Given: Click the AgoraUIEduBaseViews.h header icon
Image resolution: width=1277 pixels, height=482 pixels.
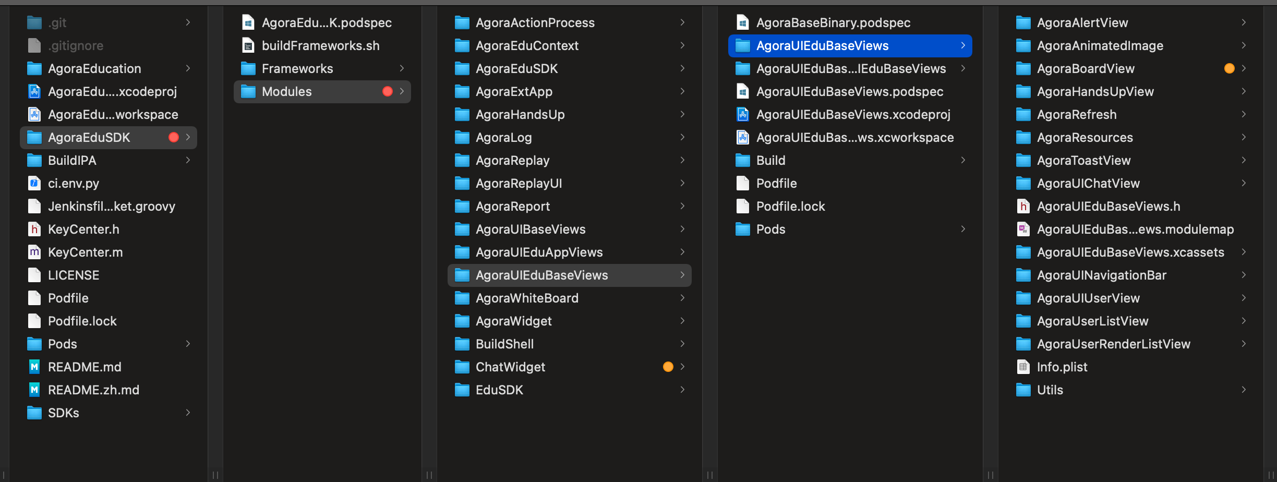Looking at the screenshot, I should pos(1023,206).
